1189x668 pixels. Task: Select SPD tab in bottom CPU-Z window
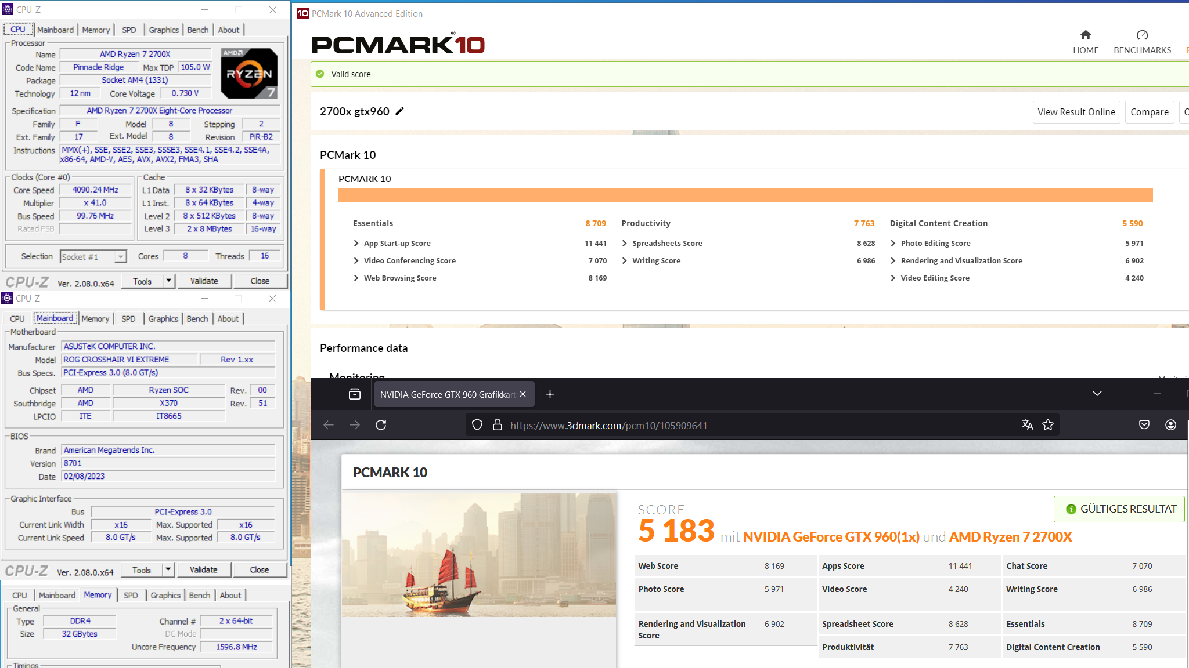[131, 596]
